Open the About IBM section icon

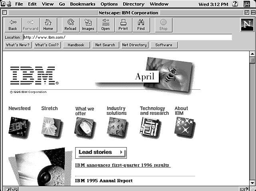click(x=184, y=127)
